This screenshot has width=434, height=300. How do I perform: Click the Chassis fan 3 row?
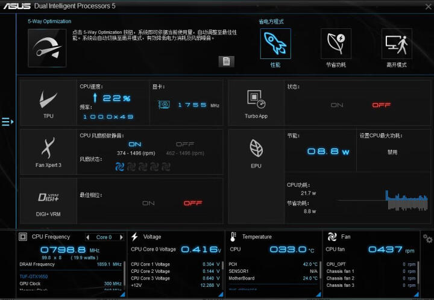371,285
